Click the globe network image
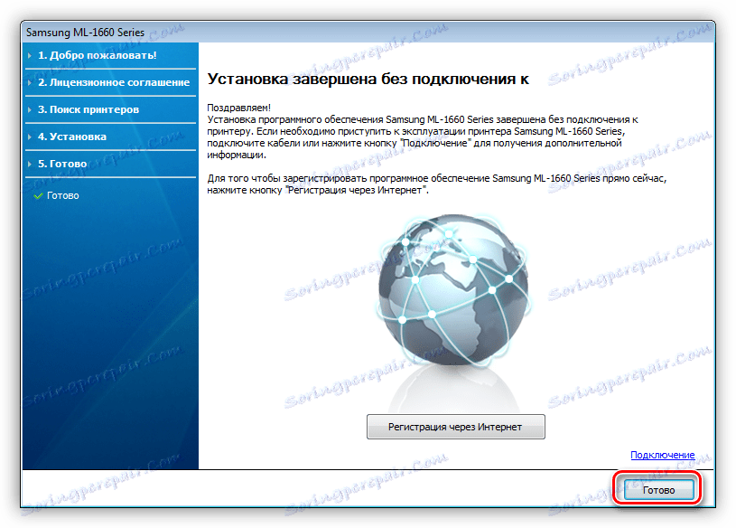 coord(454,290)
